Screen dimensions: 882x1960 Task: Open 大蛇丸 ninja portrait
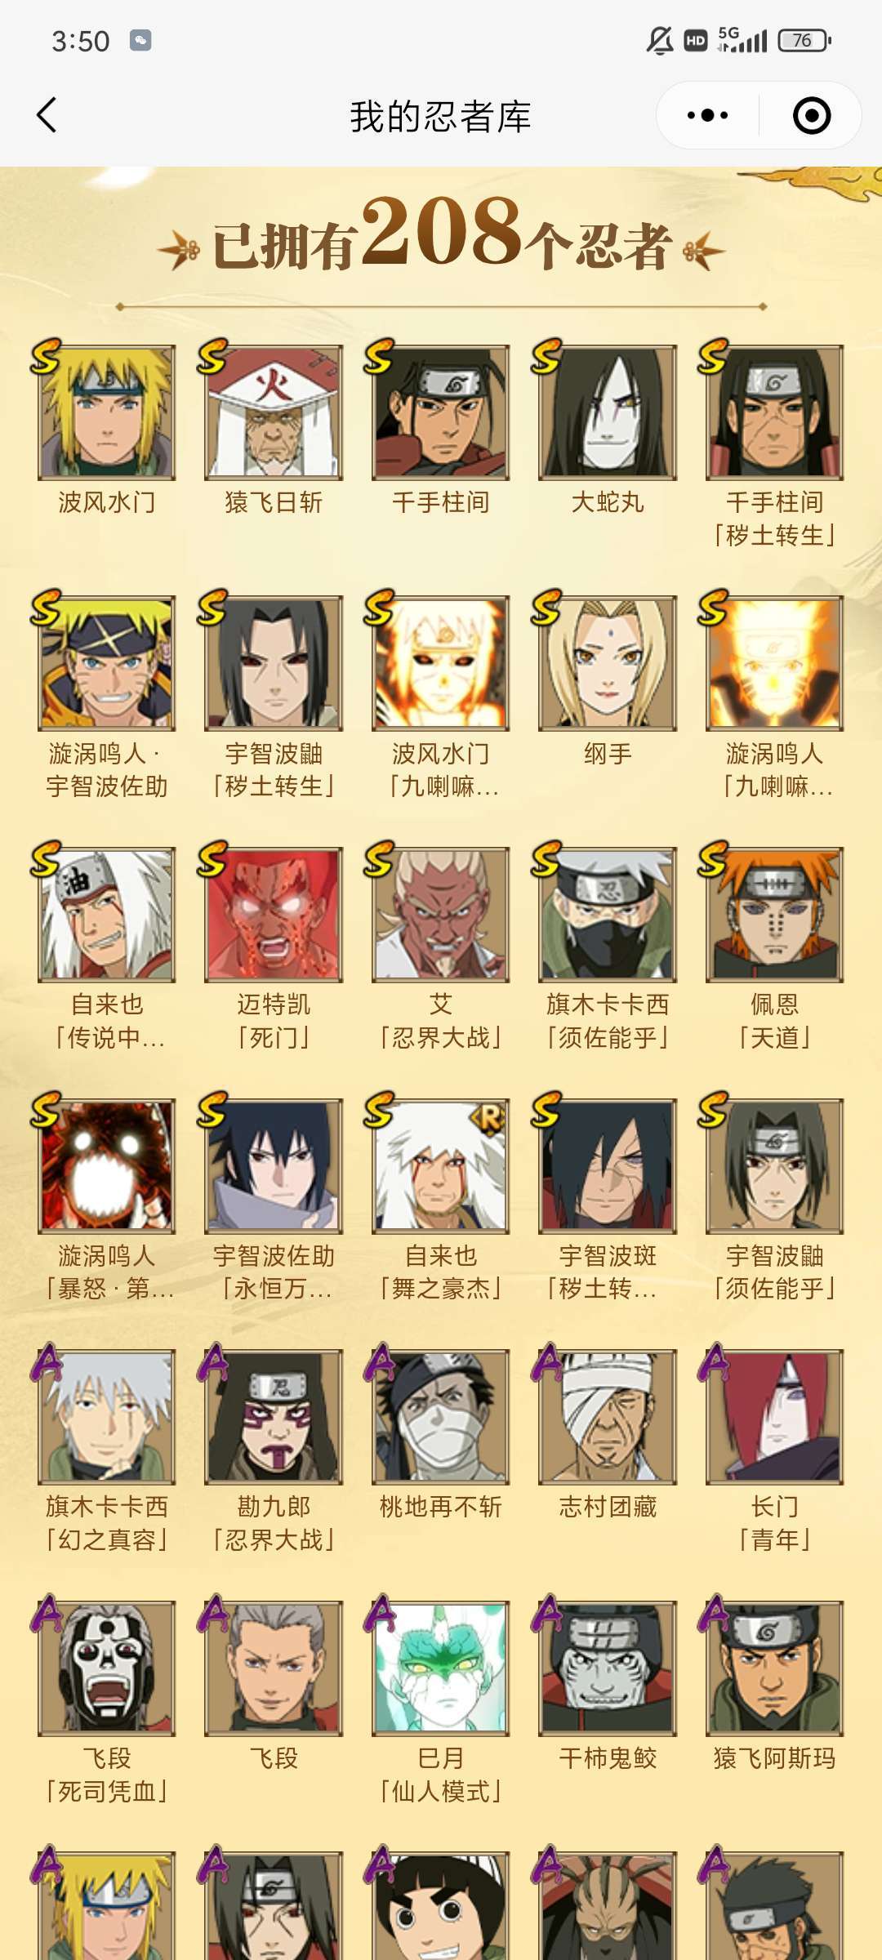608,412
